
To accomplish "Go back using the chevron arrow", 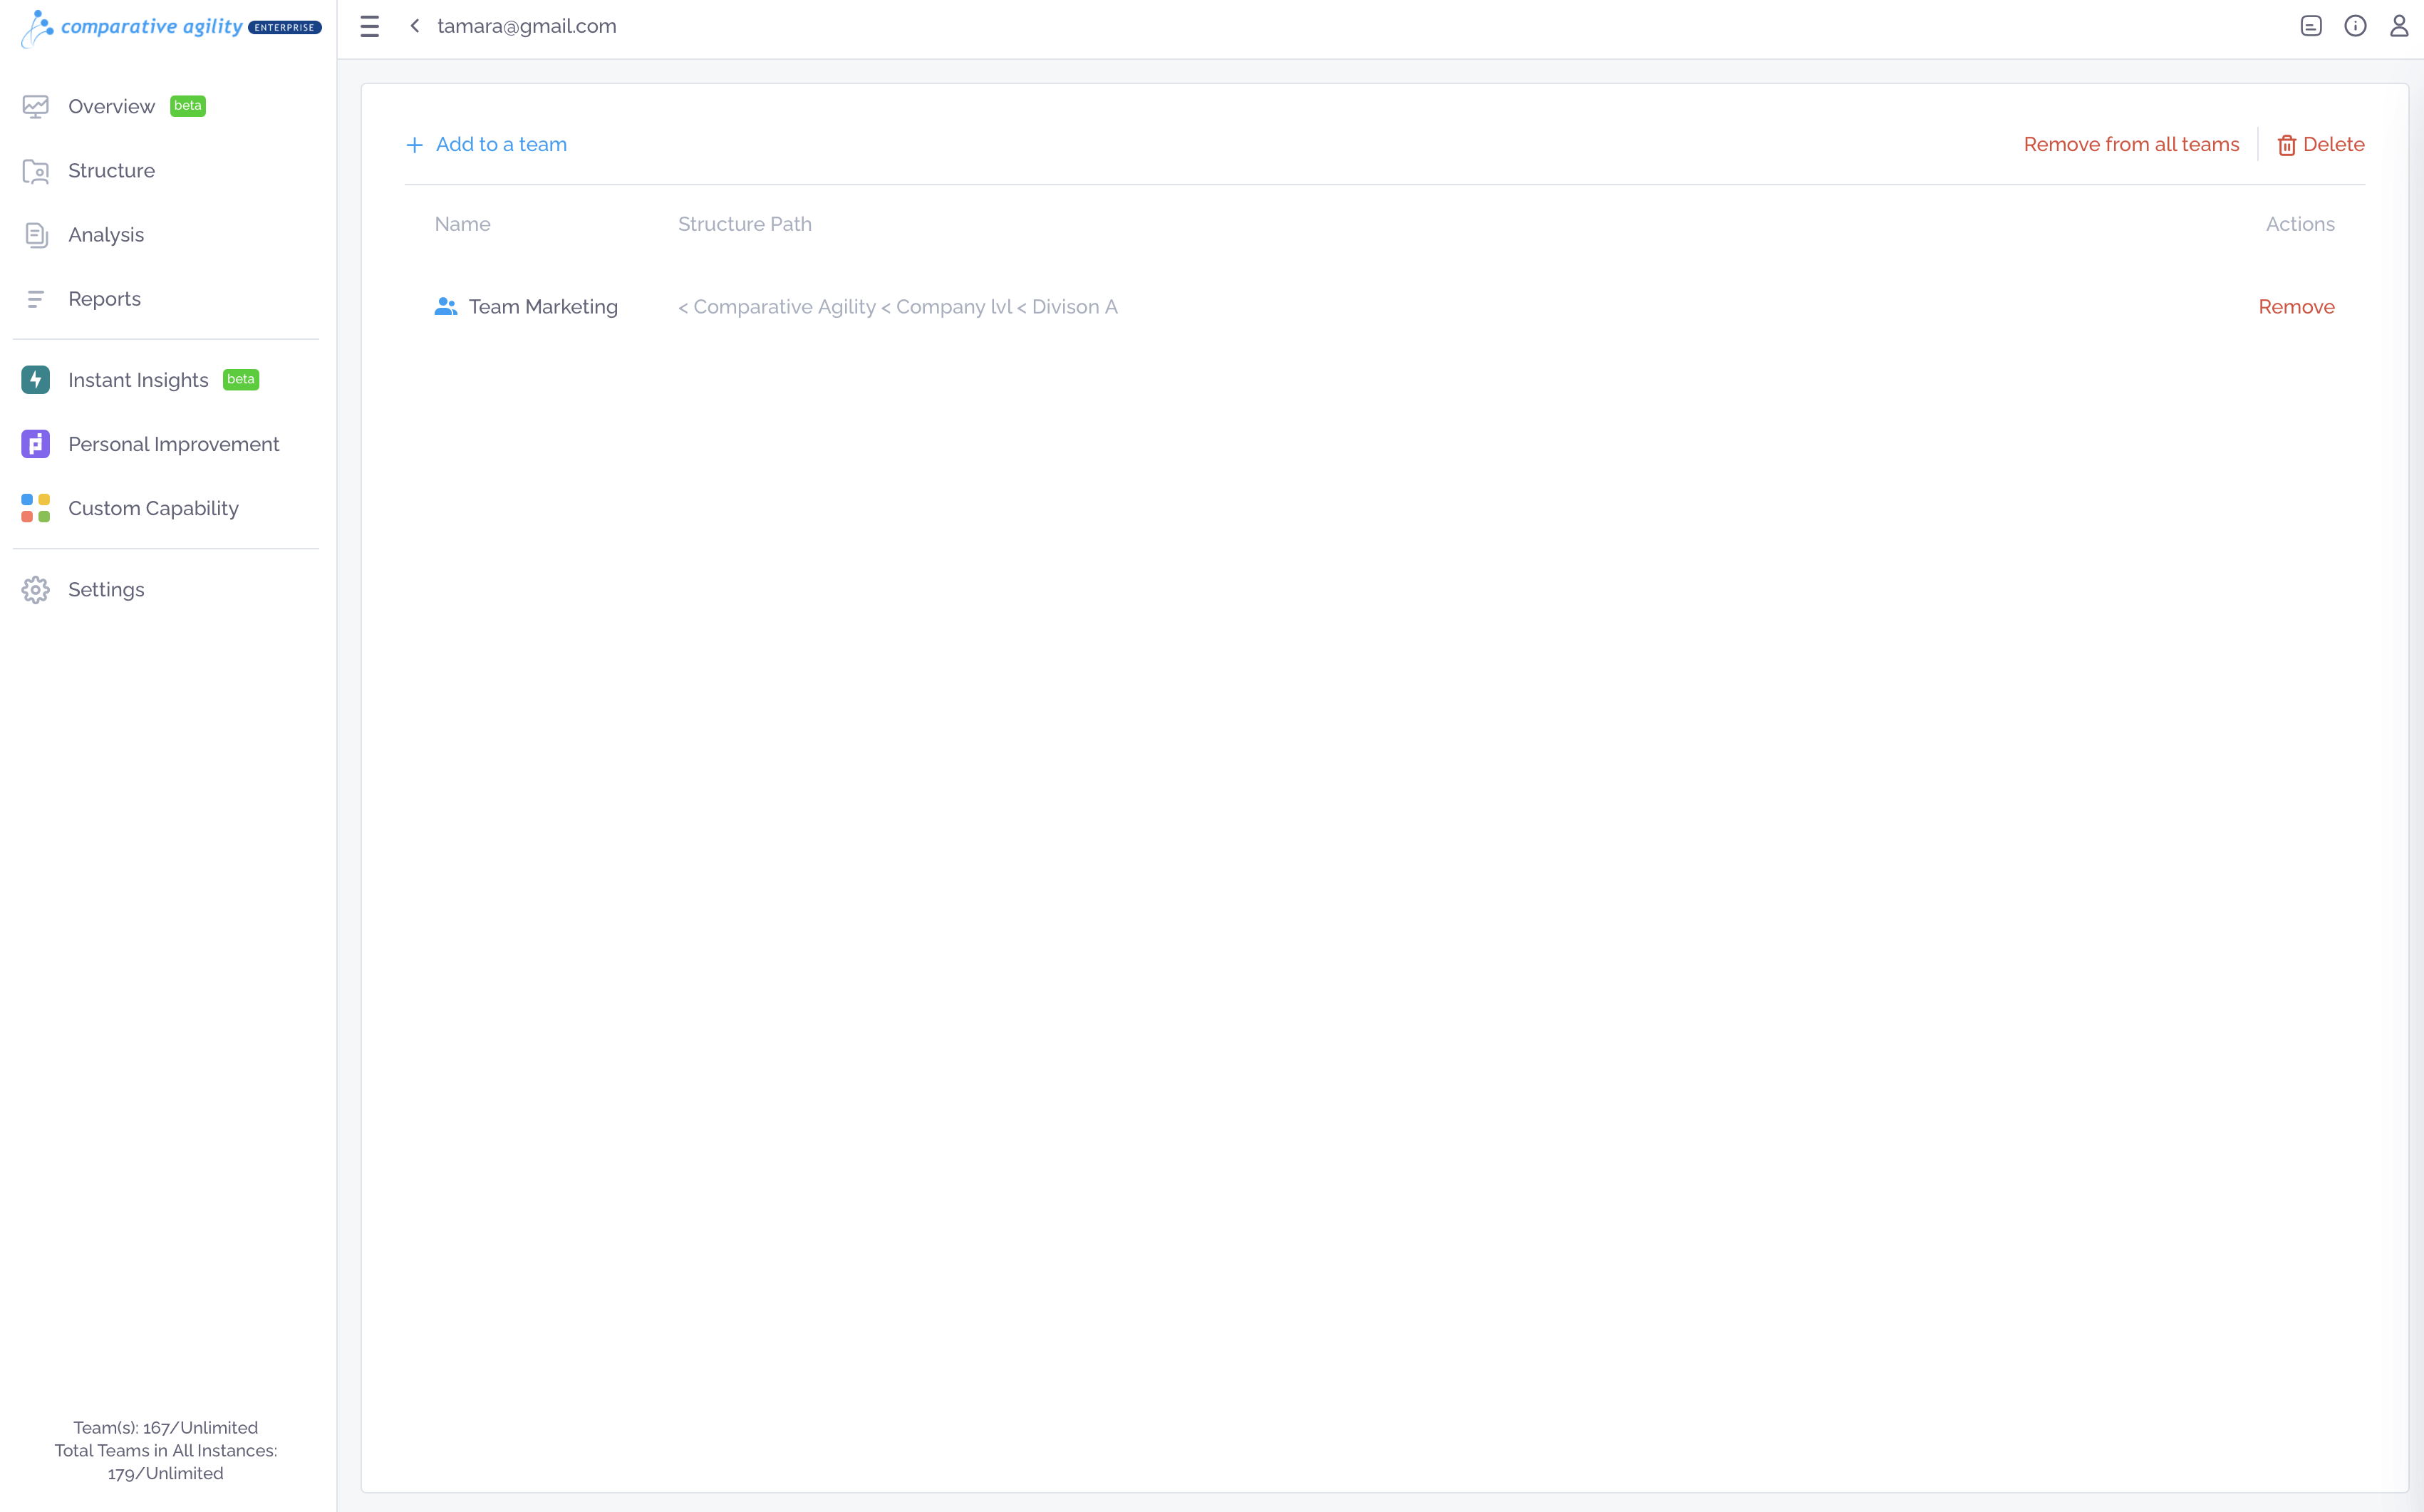I will coord(414,26).
